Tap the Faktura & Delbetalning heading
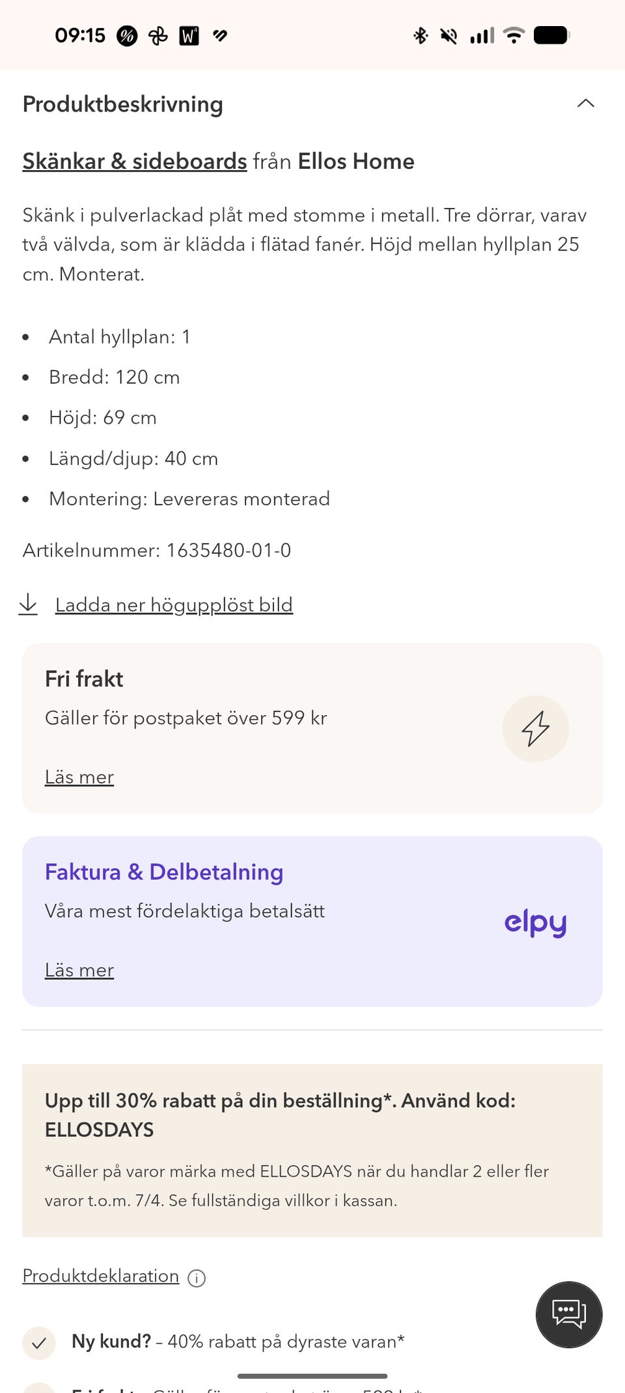 click(x=164, y=872)
